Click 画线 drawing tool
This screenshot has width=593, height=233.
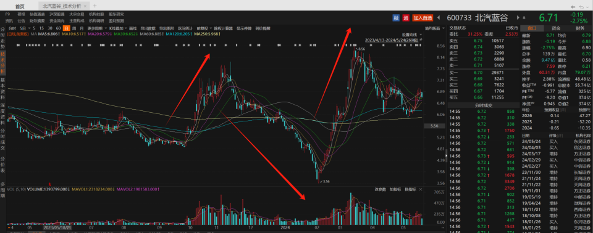[x=133, y=28]
